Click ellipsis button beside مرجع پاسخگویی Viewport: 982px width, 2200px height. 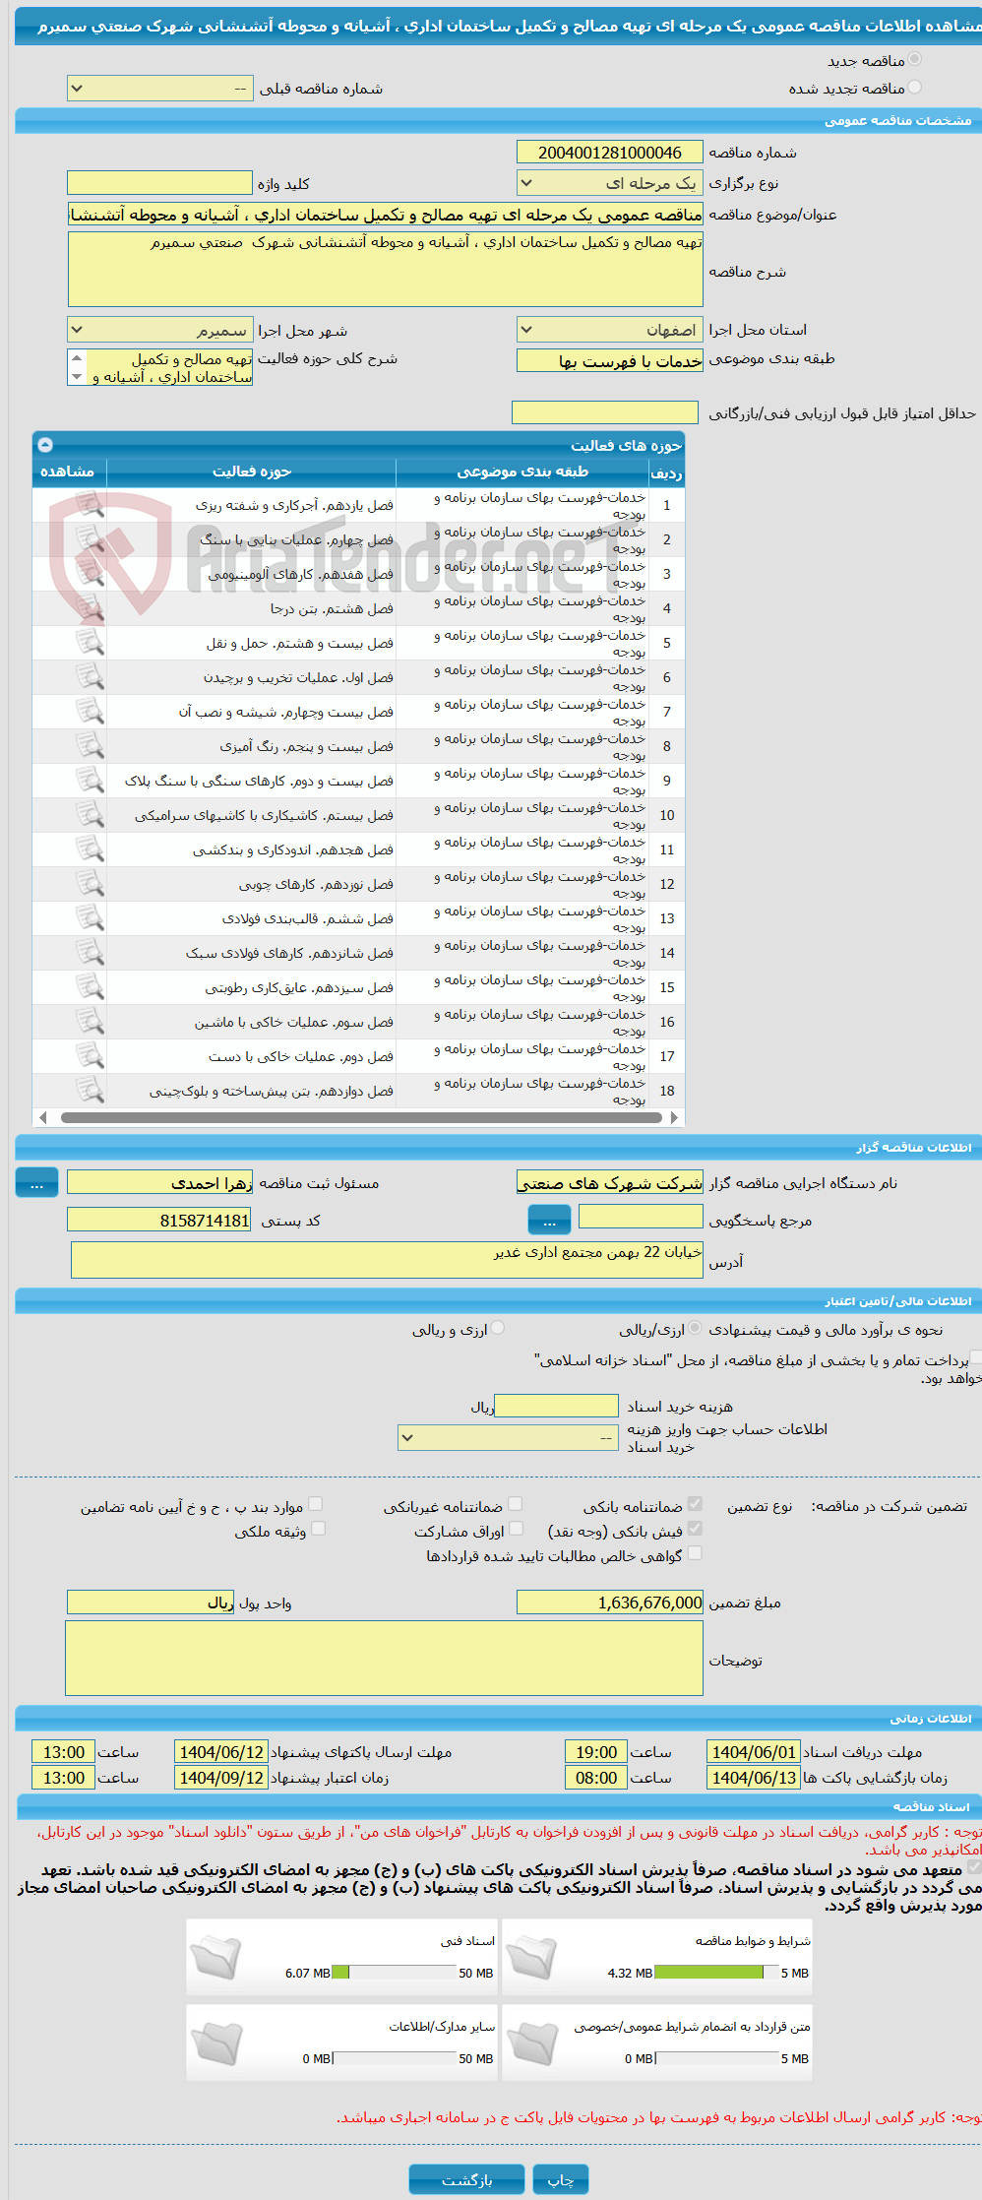549,1221
